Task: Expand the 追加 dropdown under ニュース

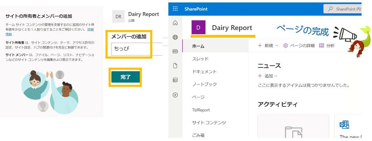Action: pos(268,76)
